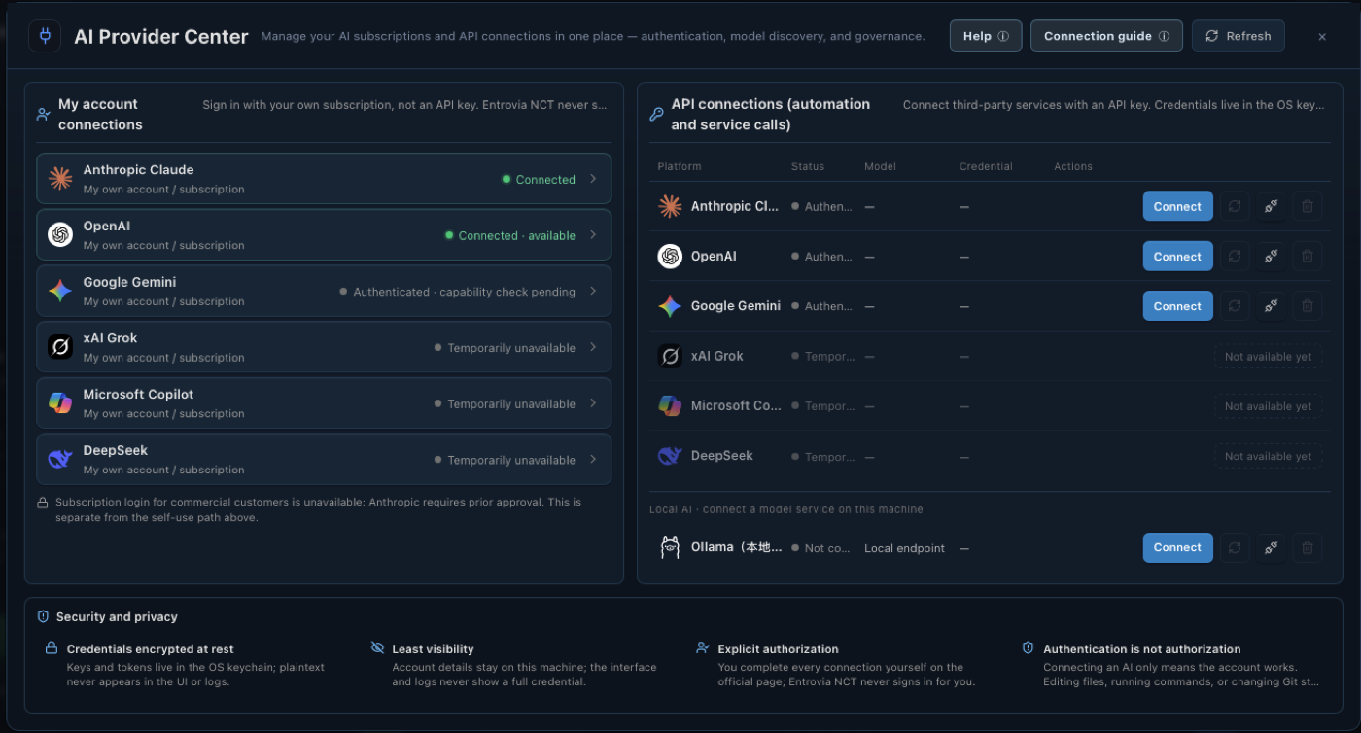Click the OpenAI logo under My account connections
1361x733 pixels.
coord(60,235)
